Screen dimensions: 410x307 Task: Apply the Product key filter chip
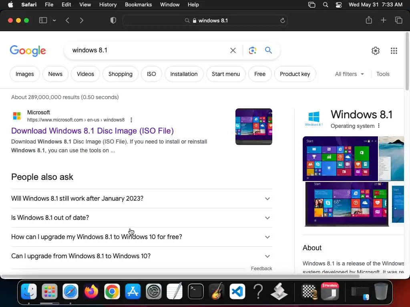pos(295,74)
